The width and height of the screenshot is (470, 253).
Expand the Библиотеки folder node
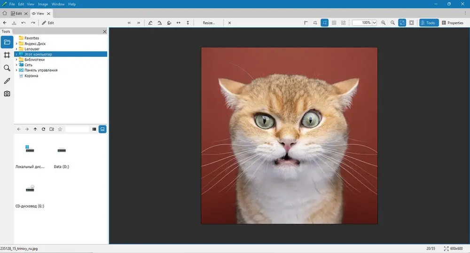(x=16, y=60)
